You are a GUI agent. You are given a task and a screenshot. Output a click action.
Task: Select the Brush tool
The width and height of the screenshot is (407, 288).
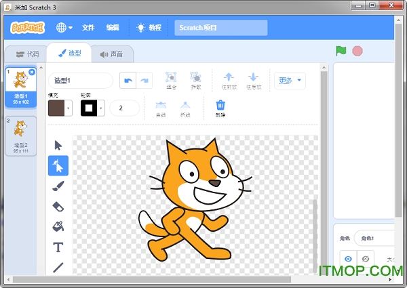coord(58,186)
